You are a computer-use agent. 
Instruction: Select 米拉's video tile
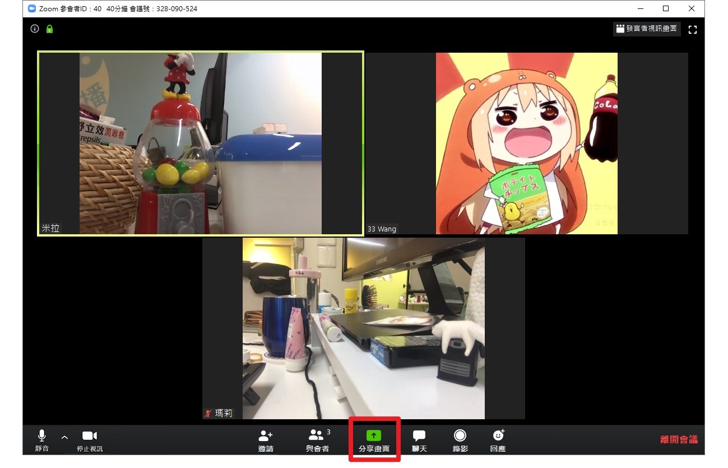(x=201, y=143)
